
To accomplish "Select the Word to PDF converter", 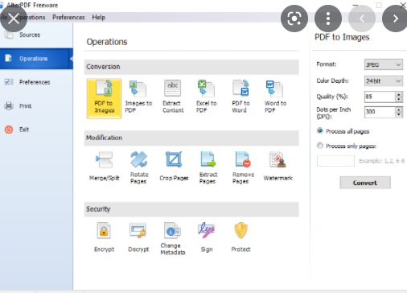I will tap(275, 97).
